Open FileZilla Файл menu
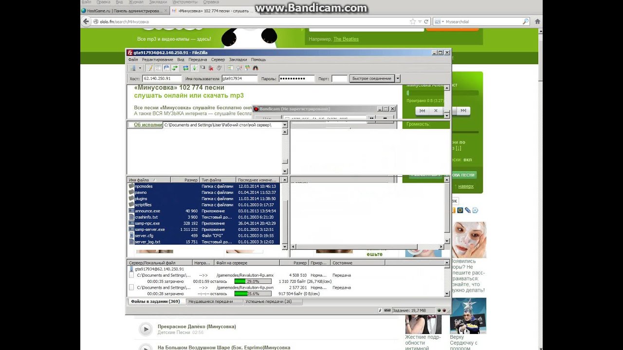623x350 pixels. [x=133, y=59]
